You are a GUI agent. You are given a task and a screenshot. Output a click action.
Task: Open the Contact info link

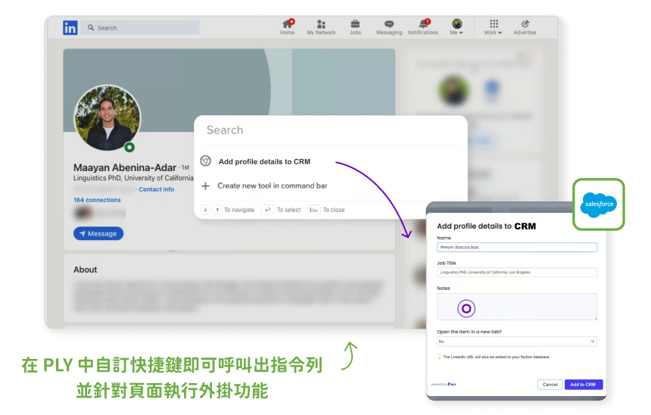(x=156, y=189)
